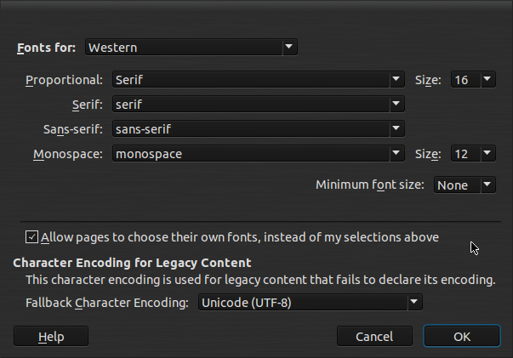Viewport: 513px width, 358px height.
Task: Click the Help button
Action: pyautogui.click(x=51, y=337)
